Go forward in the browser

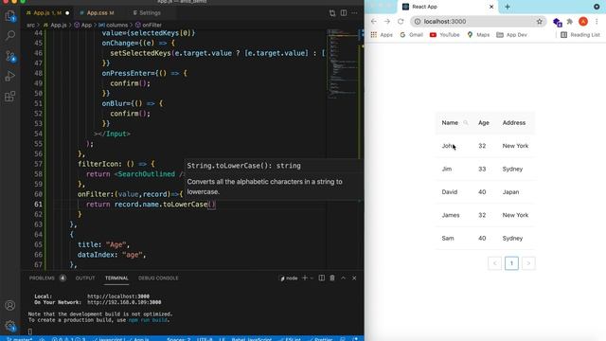coord(387,21)
